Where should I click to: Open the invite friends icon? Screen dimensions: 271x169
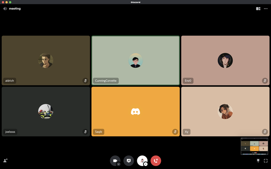5,161
